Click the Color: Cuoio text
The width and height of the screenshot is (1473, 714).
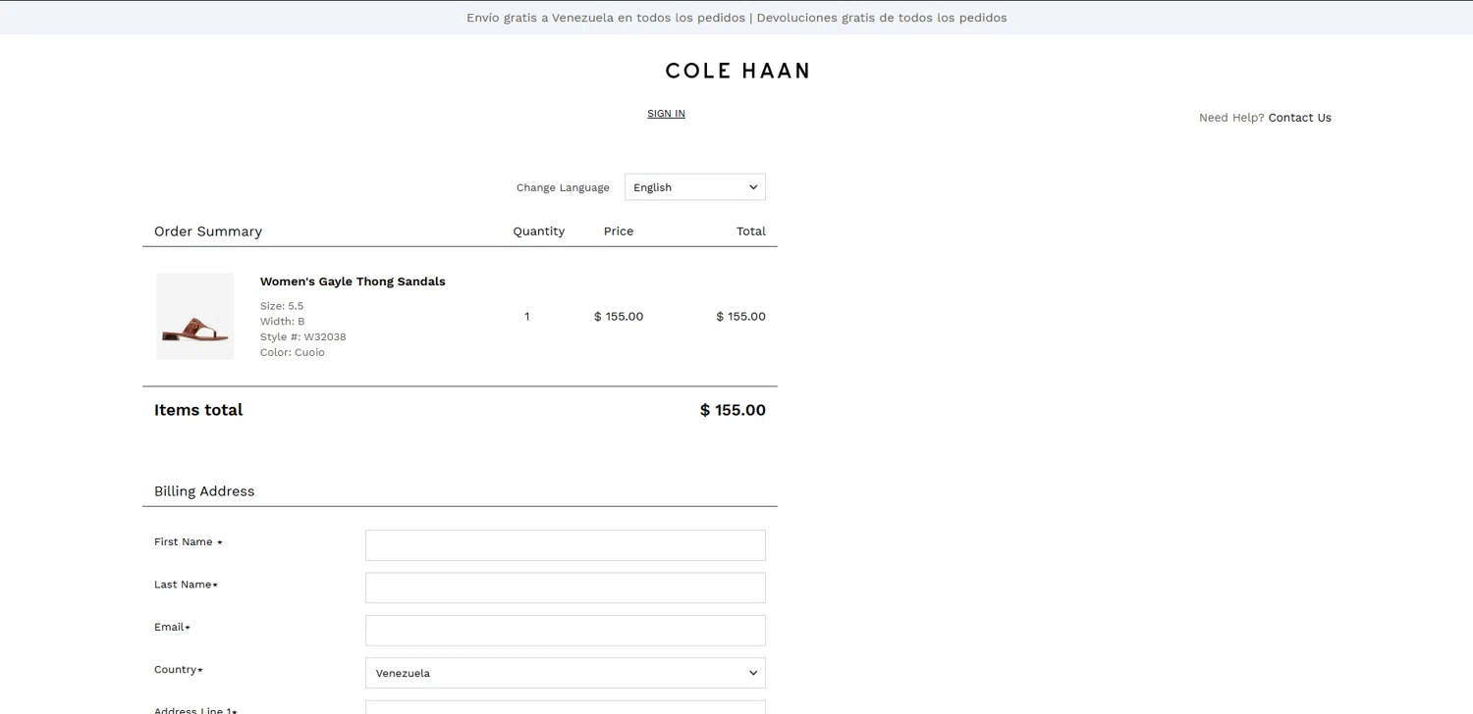click(293, 353)
